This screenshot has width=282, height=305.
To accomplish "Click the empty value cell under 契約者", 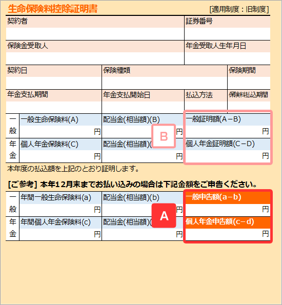I will (95, 34).
